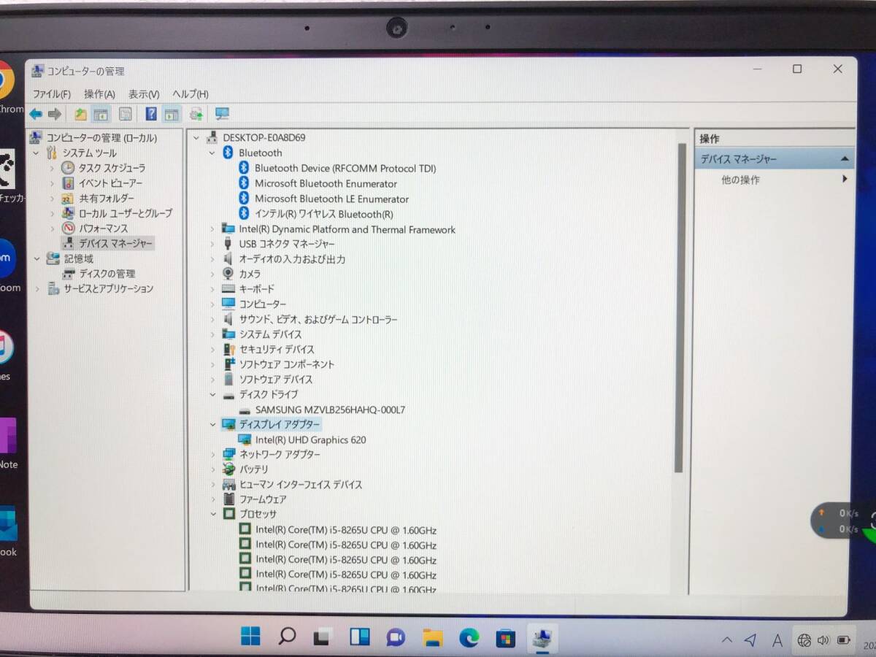Expand the パフォーマンス node

[52, 228]
